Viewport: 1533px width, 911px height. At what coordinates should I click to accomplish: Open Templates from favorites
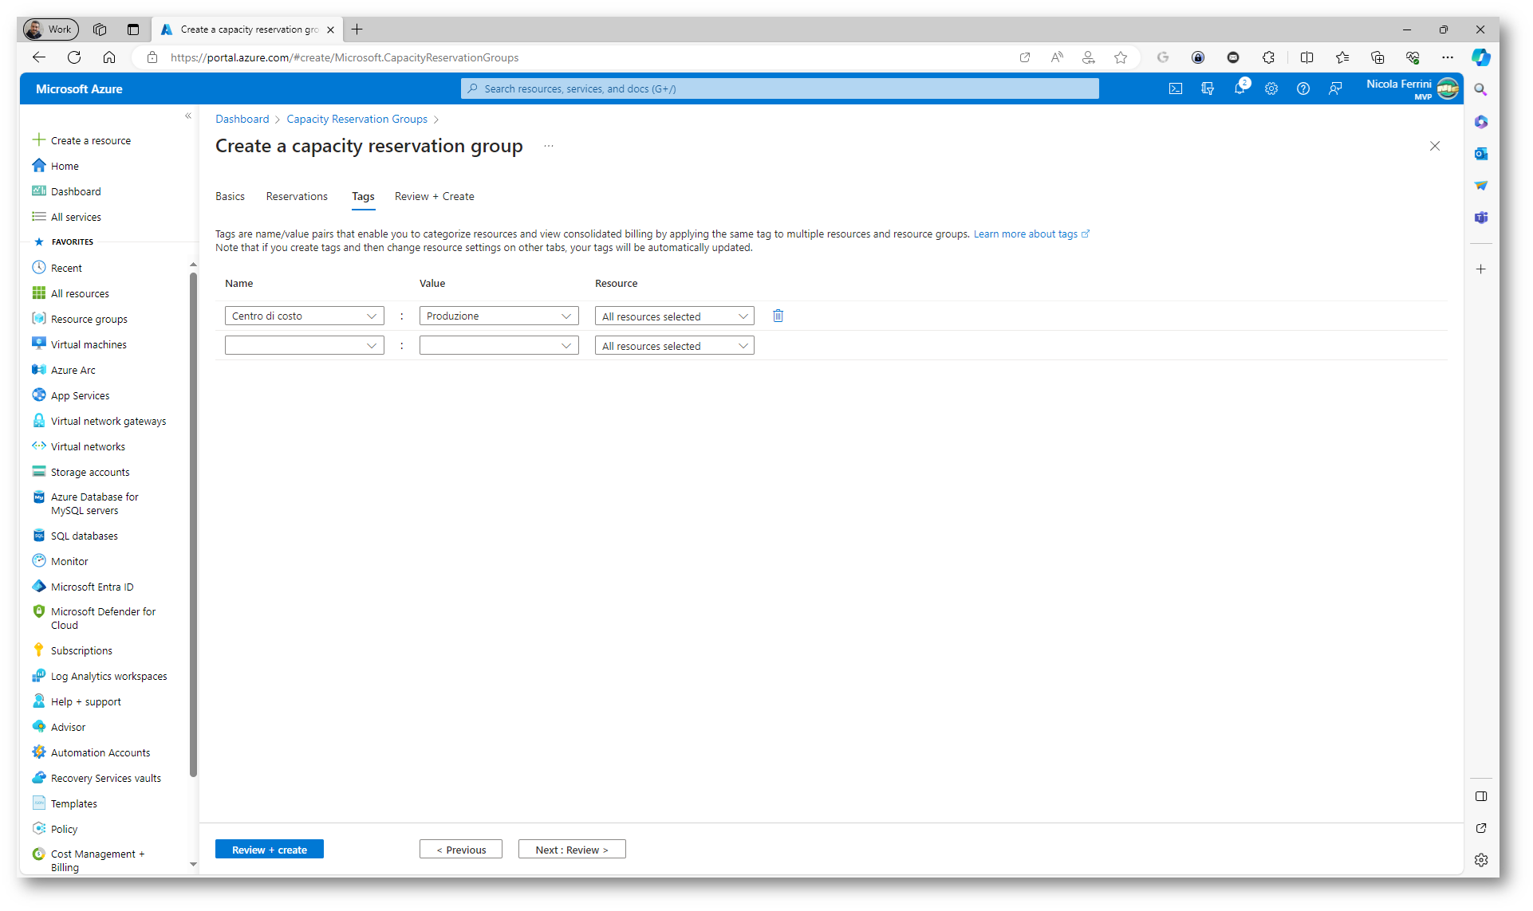(73, 803)
